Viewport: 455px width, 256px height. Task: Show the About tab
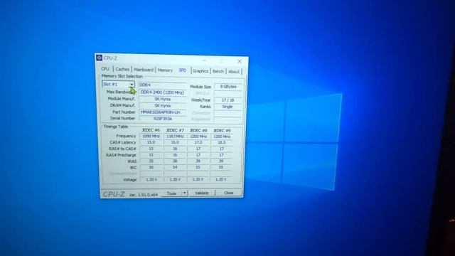[x=234, y=72]
